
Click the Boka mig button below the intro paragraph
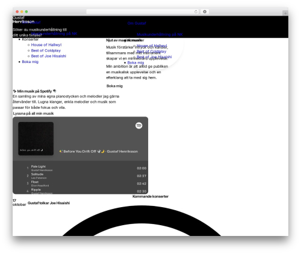[114, 86]
